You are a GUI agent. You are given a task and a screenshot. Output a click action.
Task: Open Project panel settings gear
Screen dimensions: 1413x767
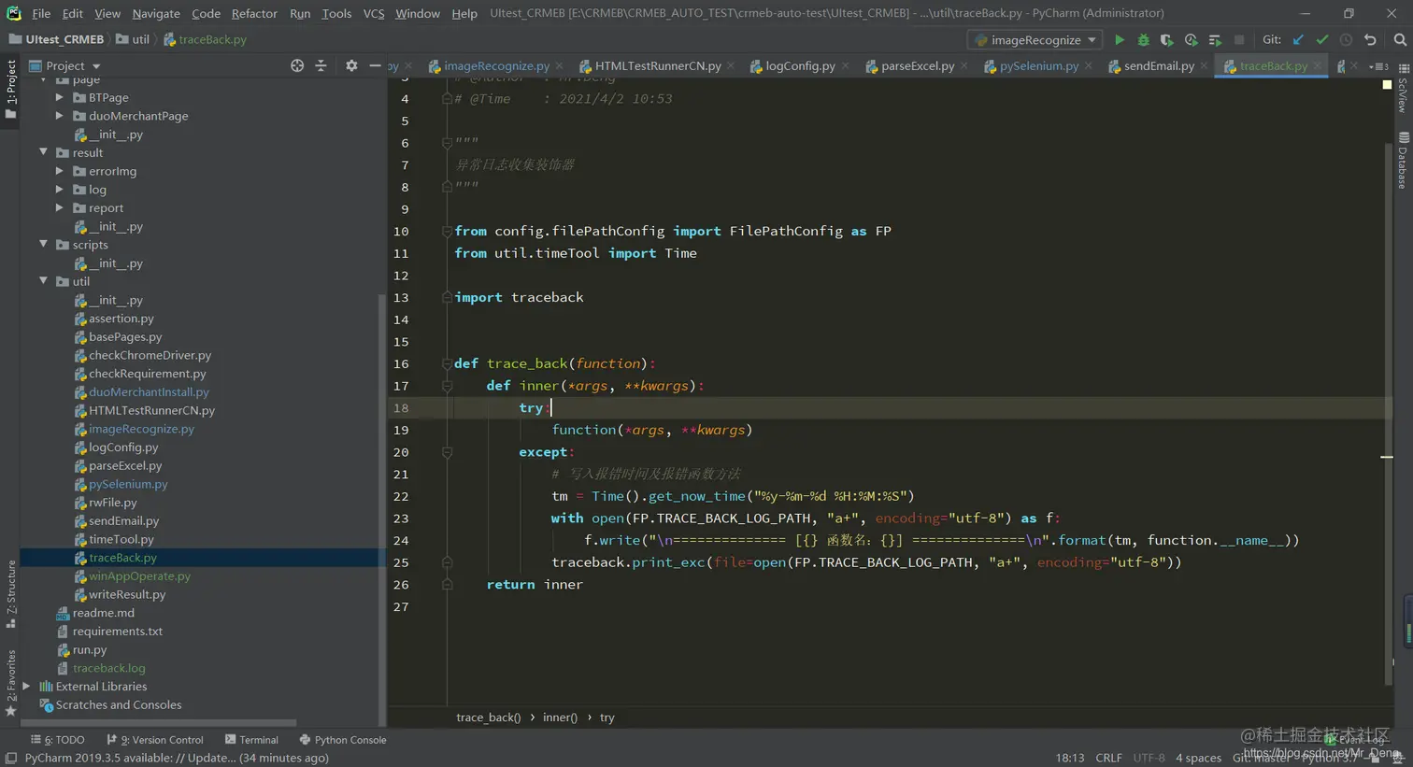tap(351, 65)
